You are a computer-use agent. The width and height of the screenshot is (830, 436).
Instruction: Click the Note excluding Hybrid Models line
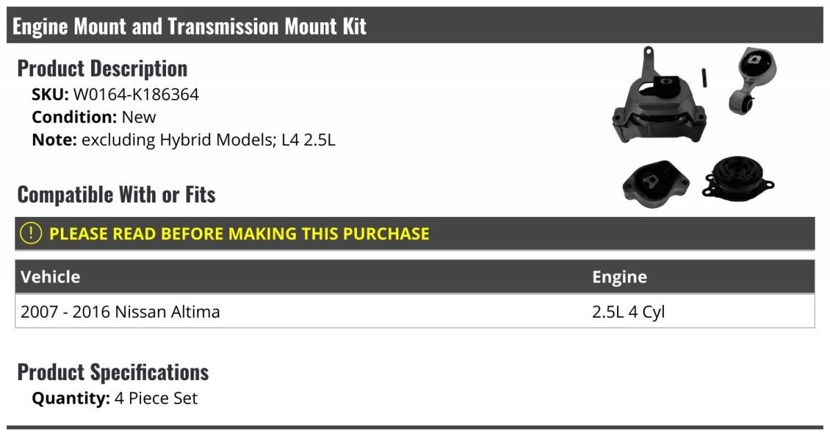pyautogui.click(x=183, y=140)
